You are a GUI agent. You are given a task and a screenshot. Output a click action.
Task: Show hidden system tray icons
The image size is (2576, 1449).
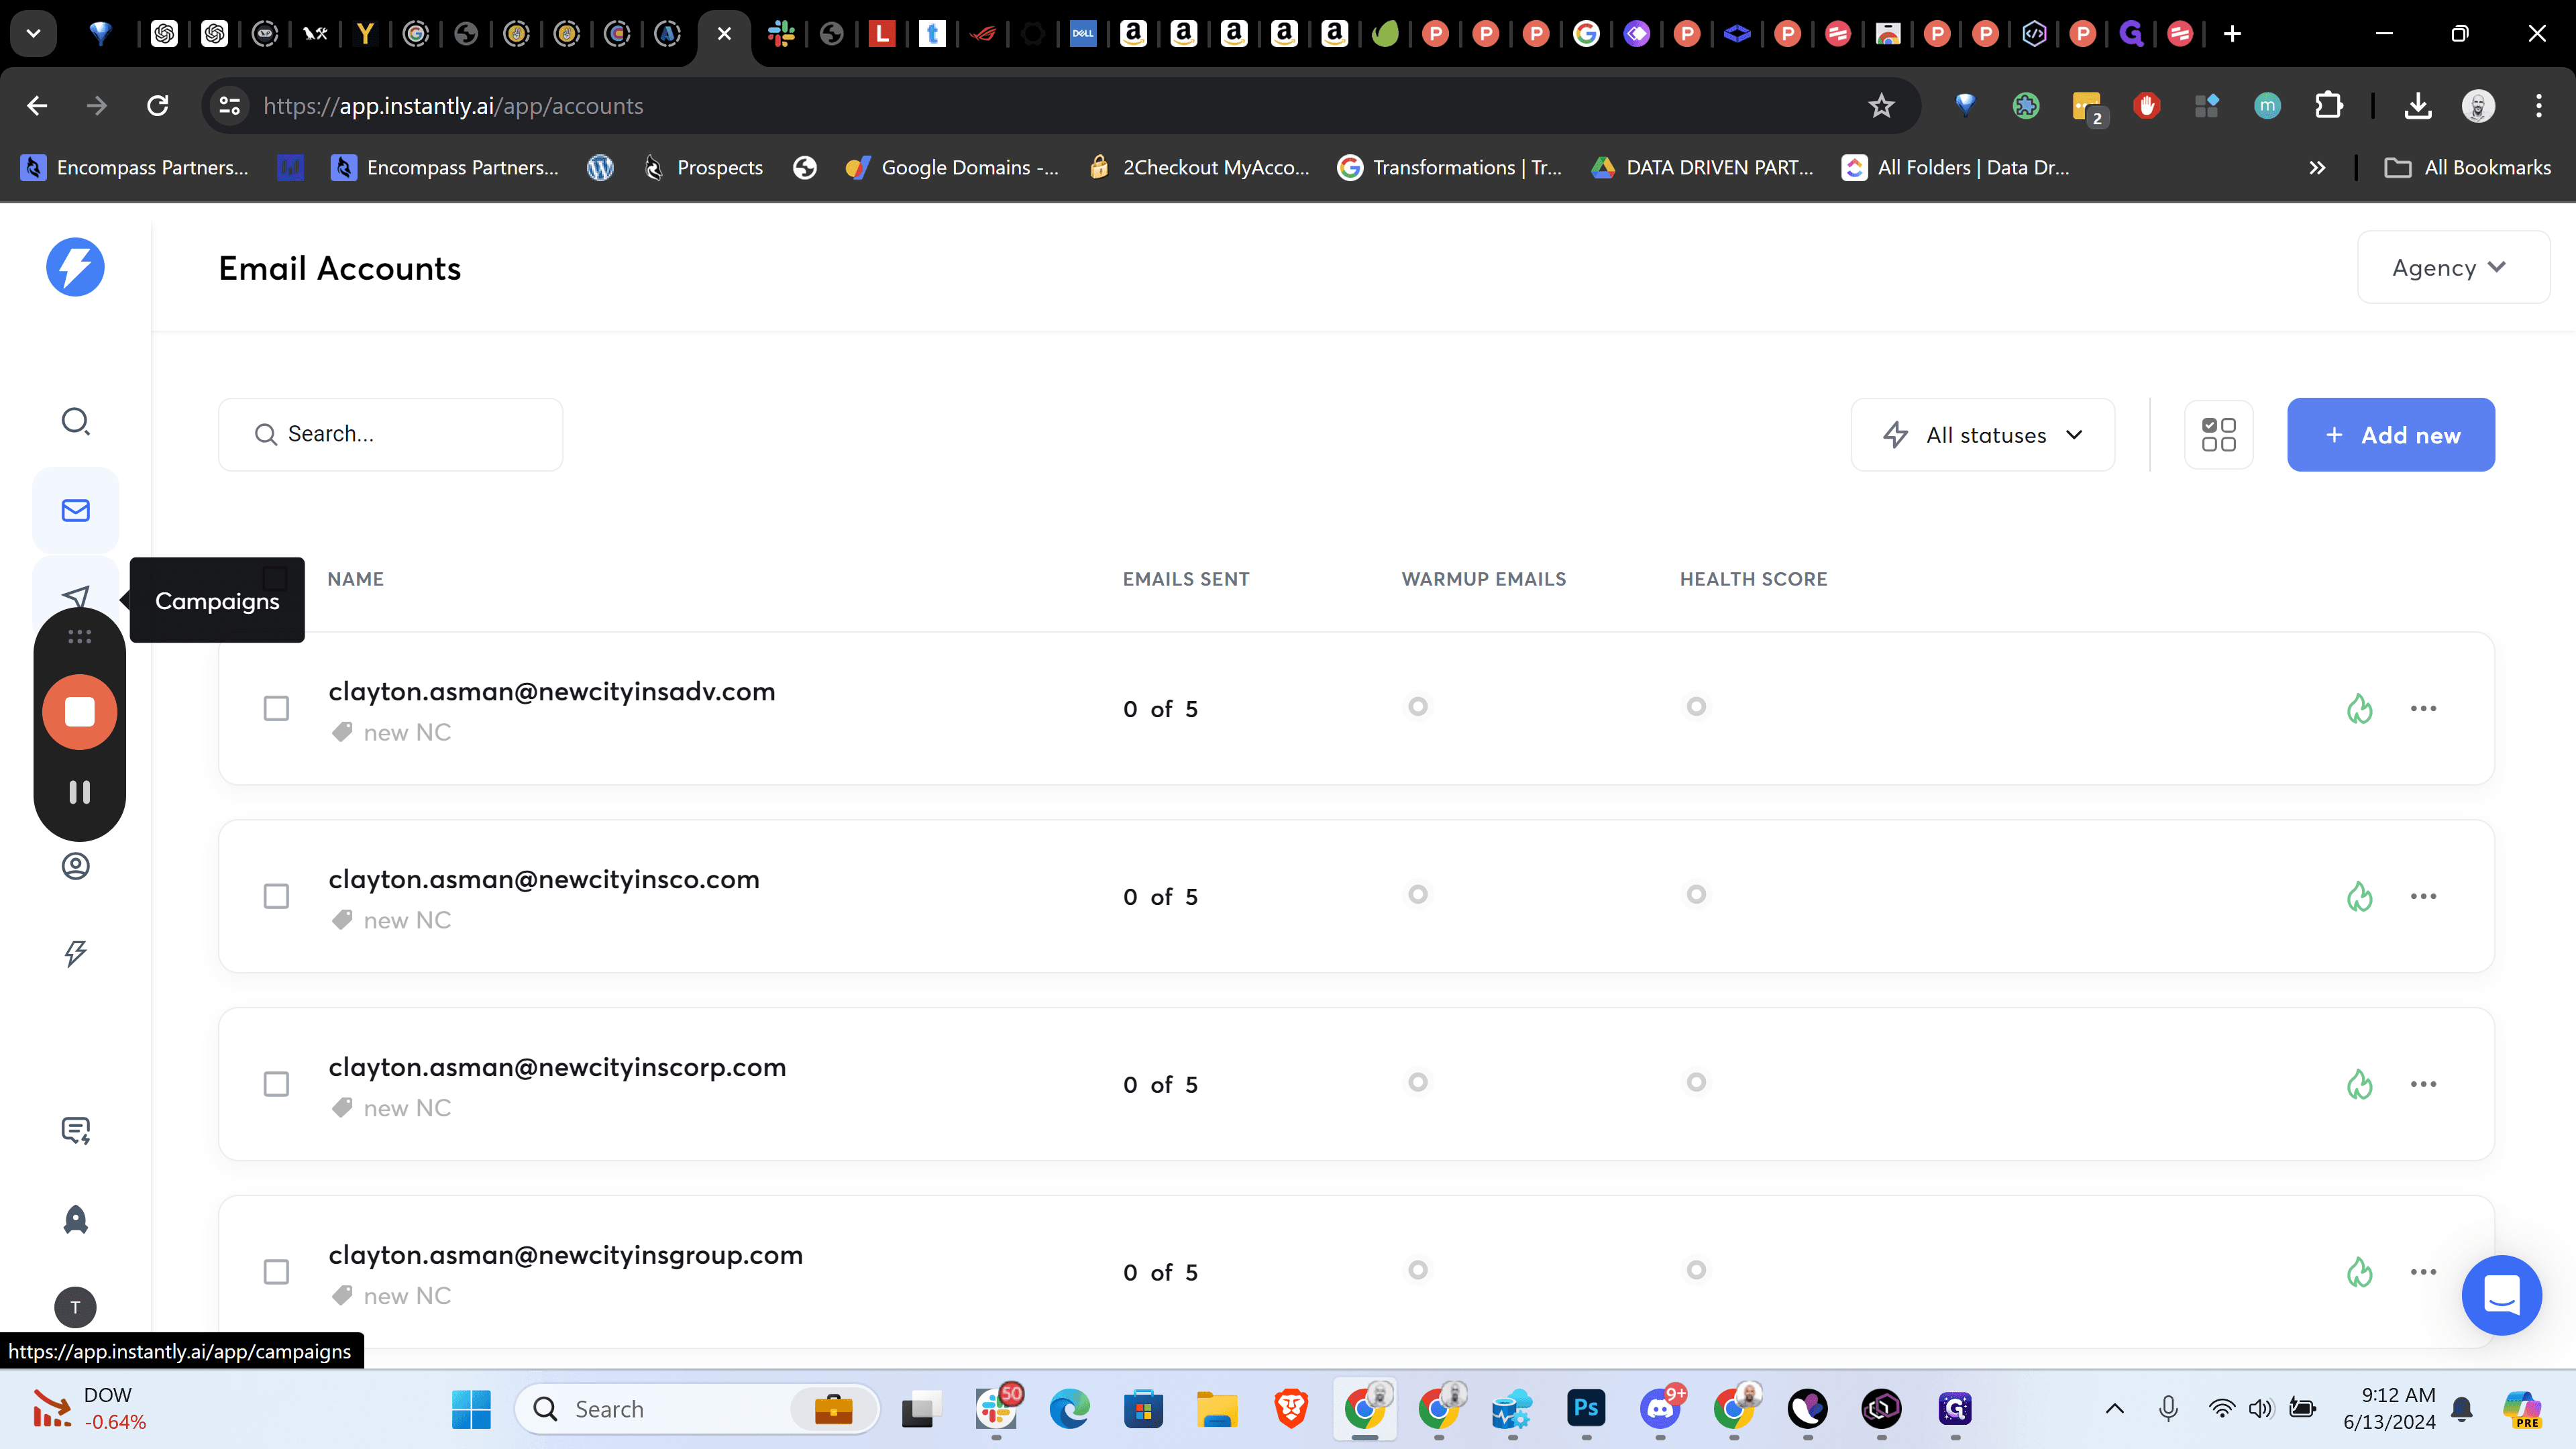pyautogui.click(x=2114, y=1409)
